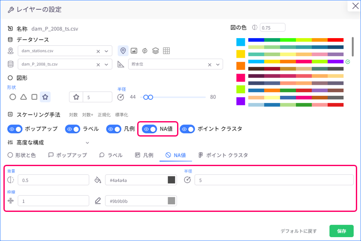Click the NA radius input field
This screenshot has height=241, width=361.
274,180
